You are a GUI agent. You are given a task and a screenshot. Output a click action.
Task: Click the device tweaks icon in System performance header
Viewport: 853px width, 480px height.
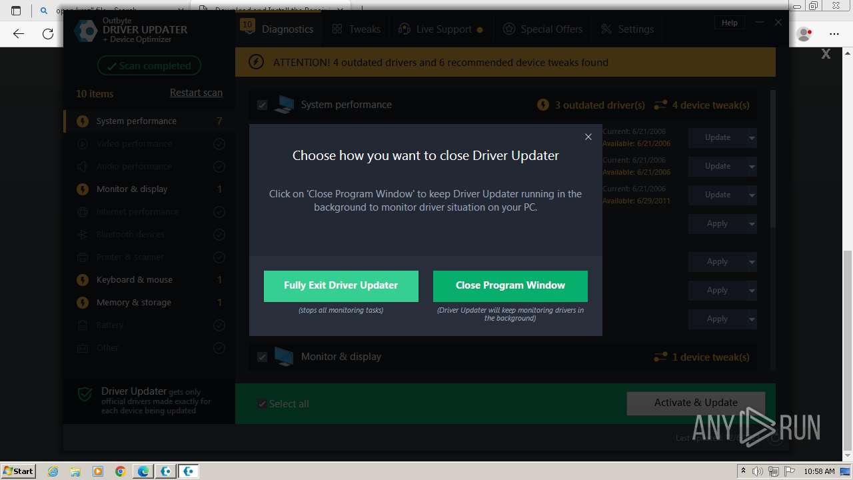(x=660, y=105)
